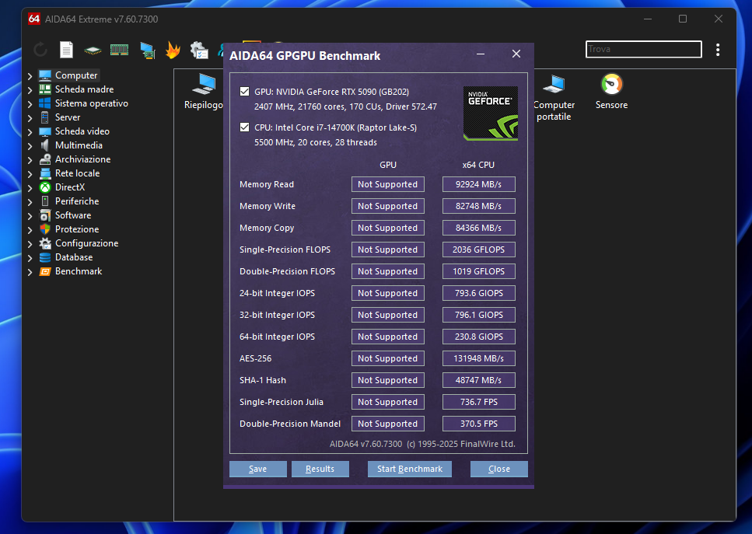Expand the Archiviazione node arrow

30,159
